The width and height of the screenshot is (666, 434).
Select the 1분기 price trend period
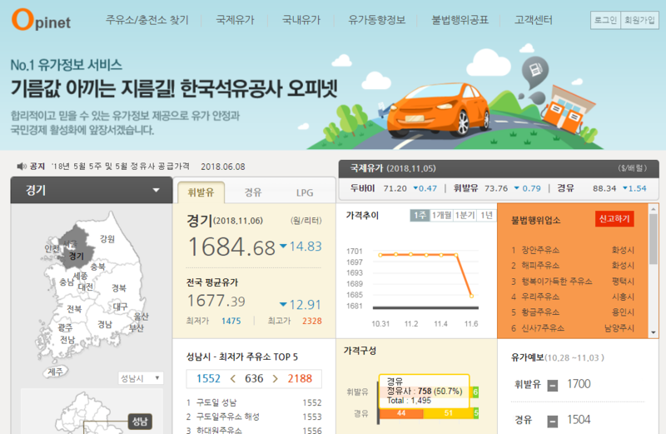pos(465,216)
